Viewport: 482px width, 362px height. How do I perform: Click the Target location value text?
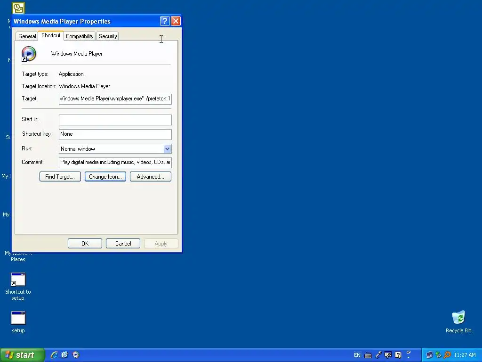coord(84,87)
